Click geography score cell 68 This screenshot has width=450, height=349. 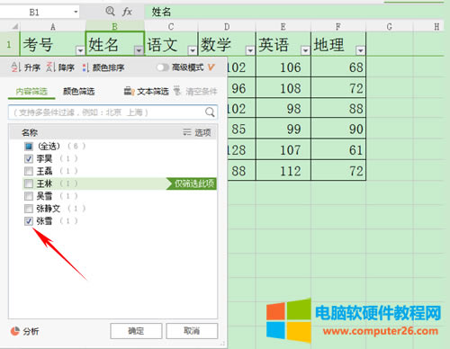(x=338, y=67)
